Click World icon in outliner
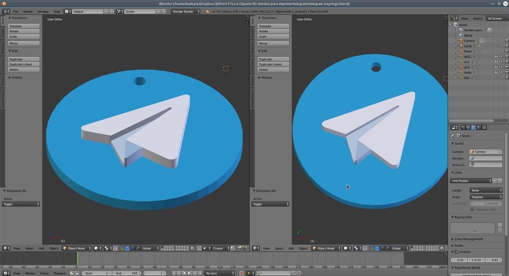 coord(461,35)
